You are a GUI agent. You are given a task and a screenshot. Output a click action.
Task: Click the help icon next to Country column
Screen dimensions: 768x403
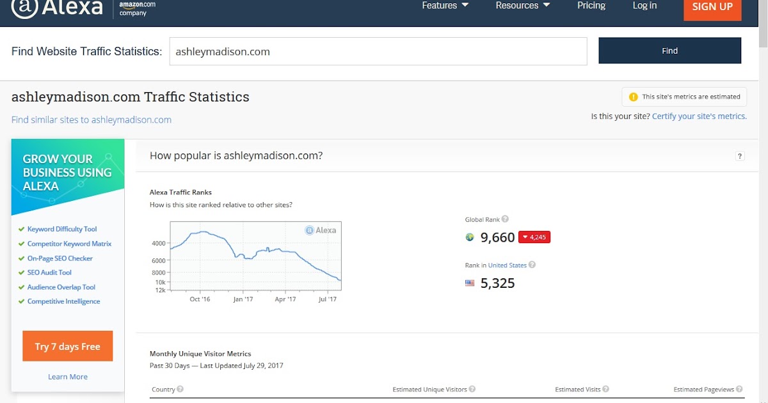(180, 389)
